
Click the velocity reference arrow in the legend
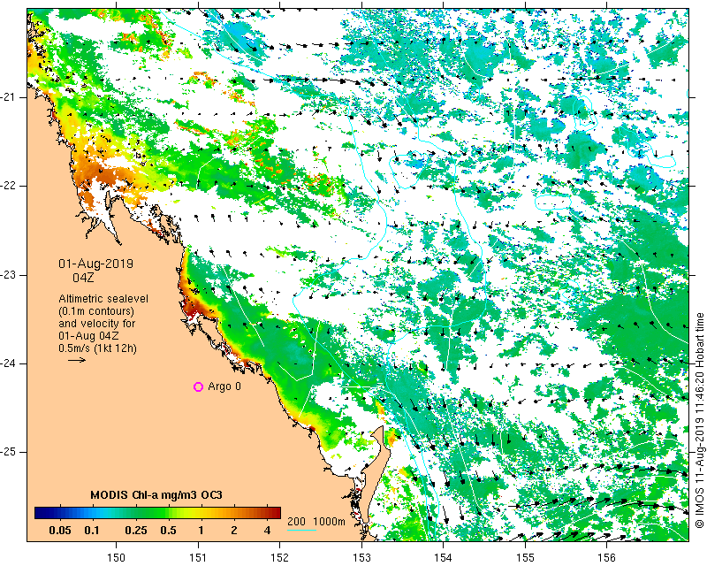coord(77,360)
